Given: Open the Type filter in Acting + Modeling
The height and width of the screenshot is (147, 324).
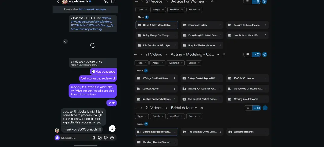Looking at the screenshot, I should tap(142, 63).
